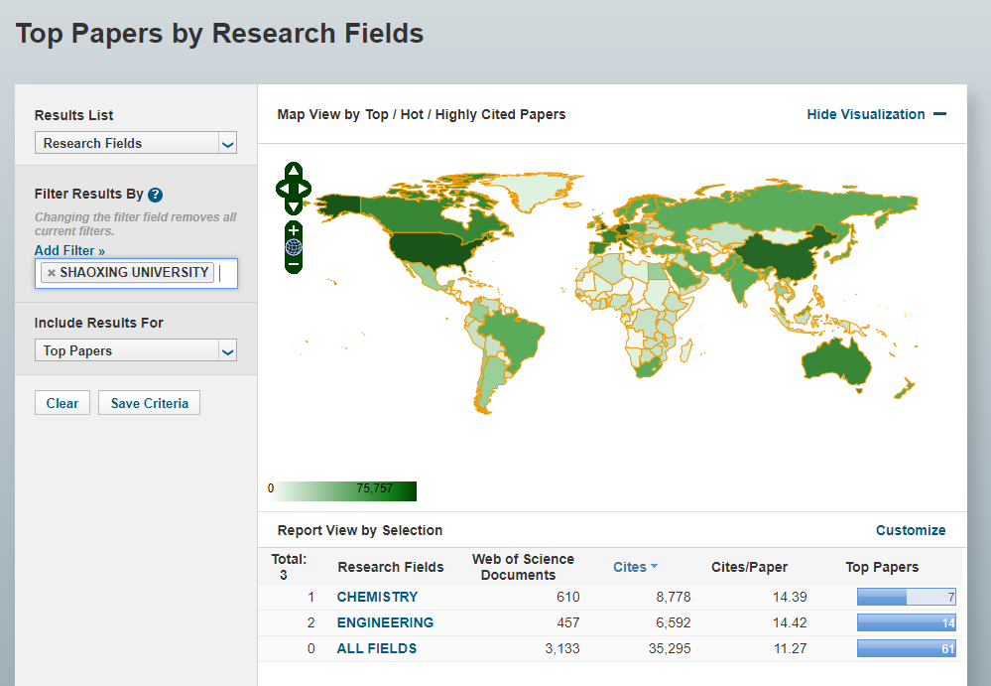991x686 pixels.
Task: Click the Add Filter link
Action: click(x=69, y=251)
